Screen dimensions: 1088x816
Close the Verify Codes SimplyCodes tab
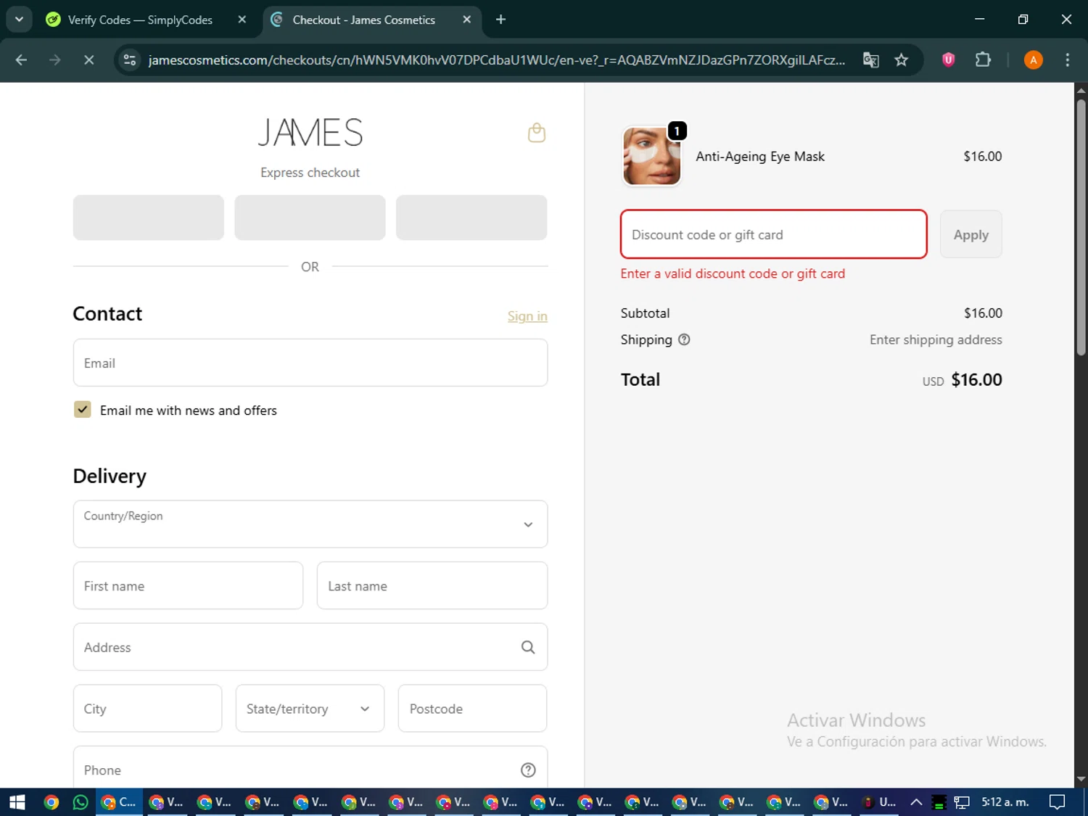(242, 20)
